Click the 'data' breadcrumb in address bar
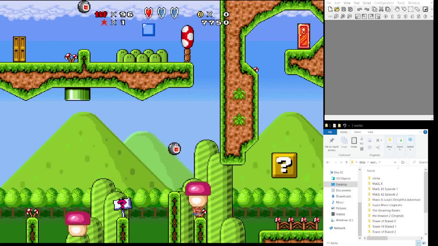The image size is (438, 246). click(x=362, y=162)
